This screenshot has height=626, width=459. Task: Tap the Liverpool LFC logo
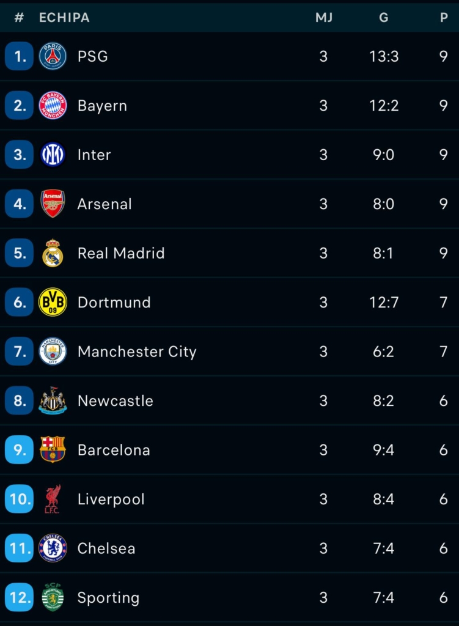point(53,499)
